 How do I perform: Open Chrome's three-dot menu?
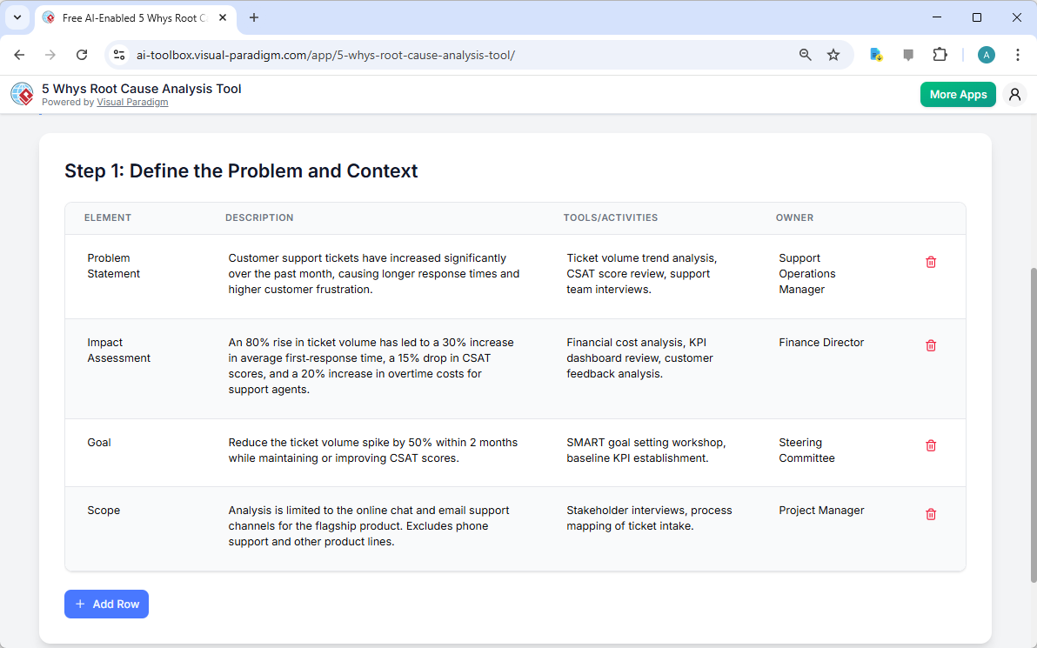(x=1017, y=54)
